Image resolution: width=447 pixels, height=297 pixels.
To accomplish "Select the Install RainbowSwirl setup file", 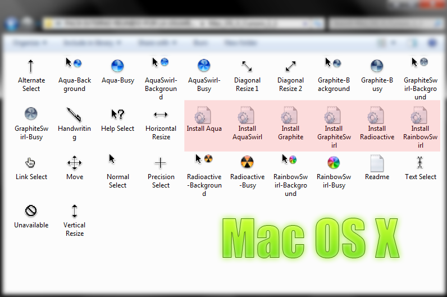I will click(420, 127).
